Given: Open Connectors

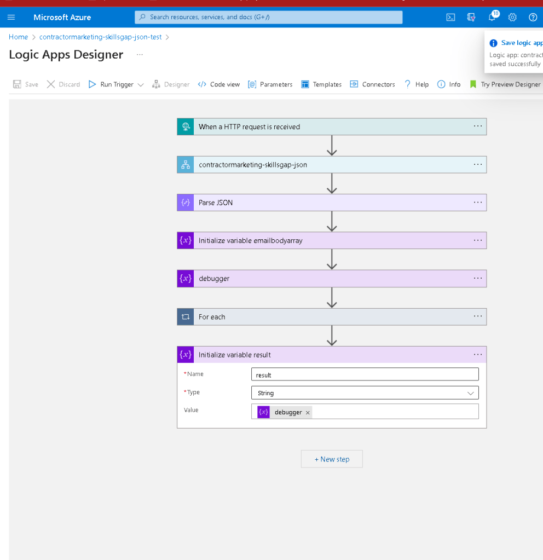Looking at the screenshot, I should [373, 84].
